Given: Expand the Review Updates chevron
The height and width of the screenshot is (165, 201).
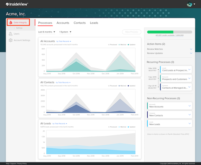Looking at the screenshot, I should coord(191,53).
